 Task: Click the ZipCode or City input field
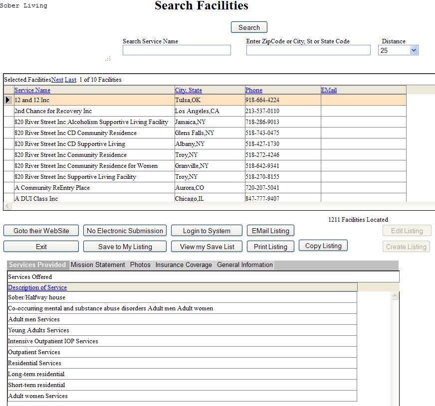308,50
